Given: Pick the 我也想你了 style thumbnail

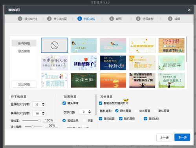Looking at the screenshot, I should pos(84,63).
